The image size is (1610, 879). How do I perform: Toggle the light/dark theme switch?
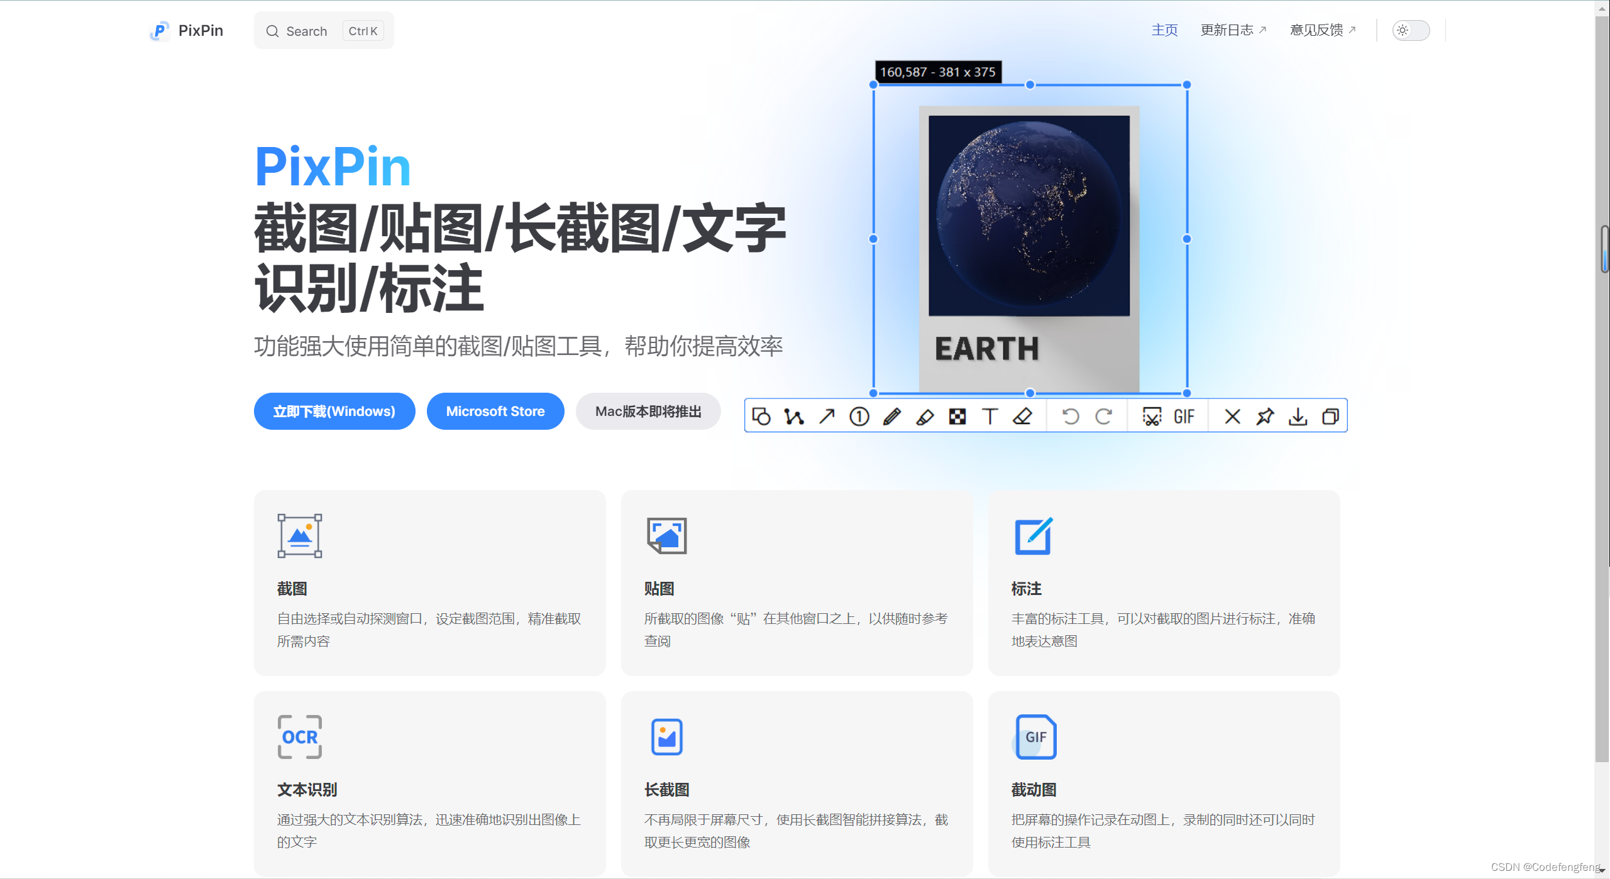tap(1411, 30)
